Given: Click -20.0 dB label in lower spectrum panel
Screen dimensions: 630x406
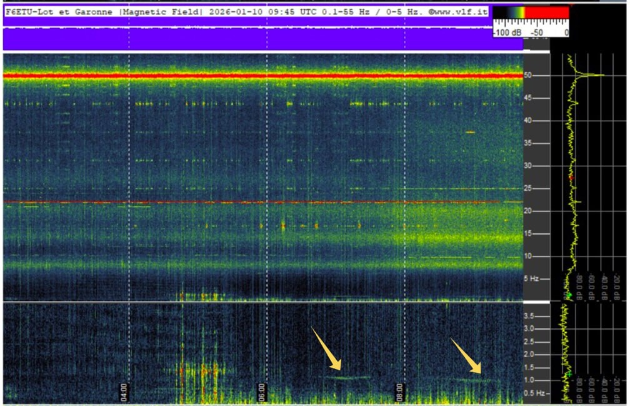Looking at the screenshot, I should tap(617, 389).
